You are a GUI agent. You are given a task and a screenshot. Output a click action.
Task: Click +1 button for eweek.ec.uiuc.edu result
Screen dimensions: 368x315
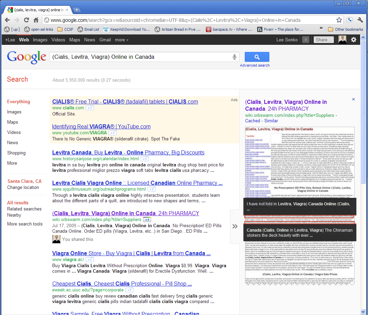129,290
